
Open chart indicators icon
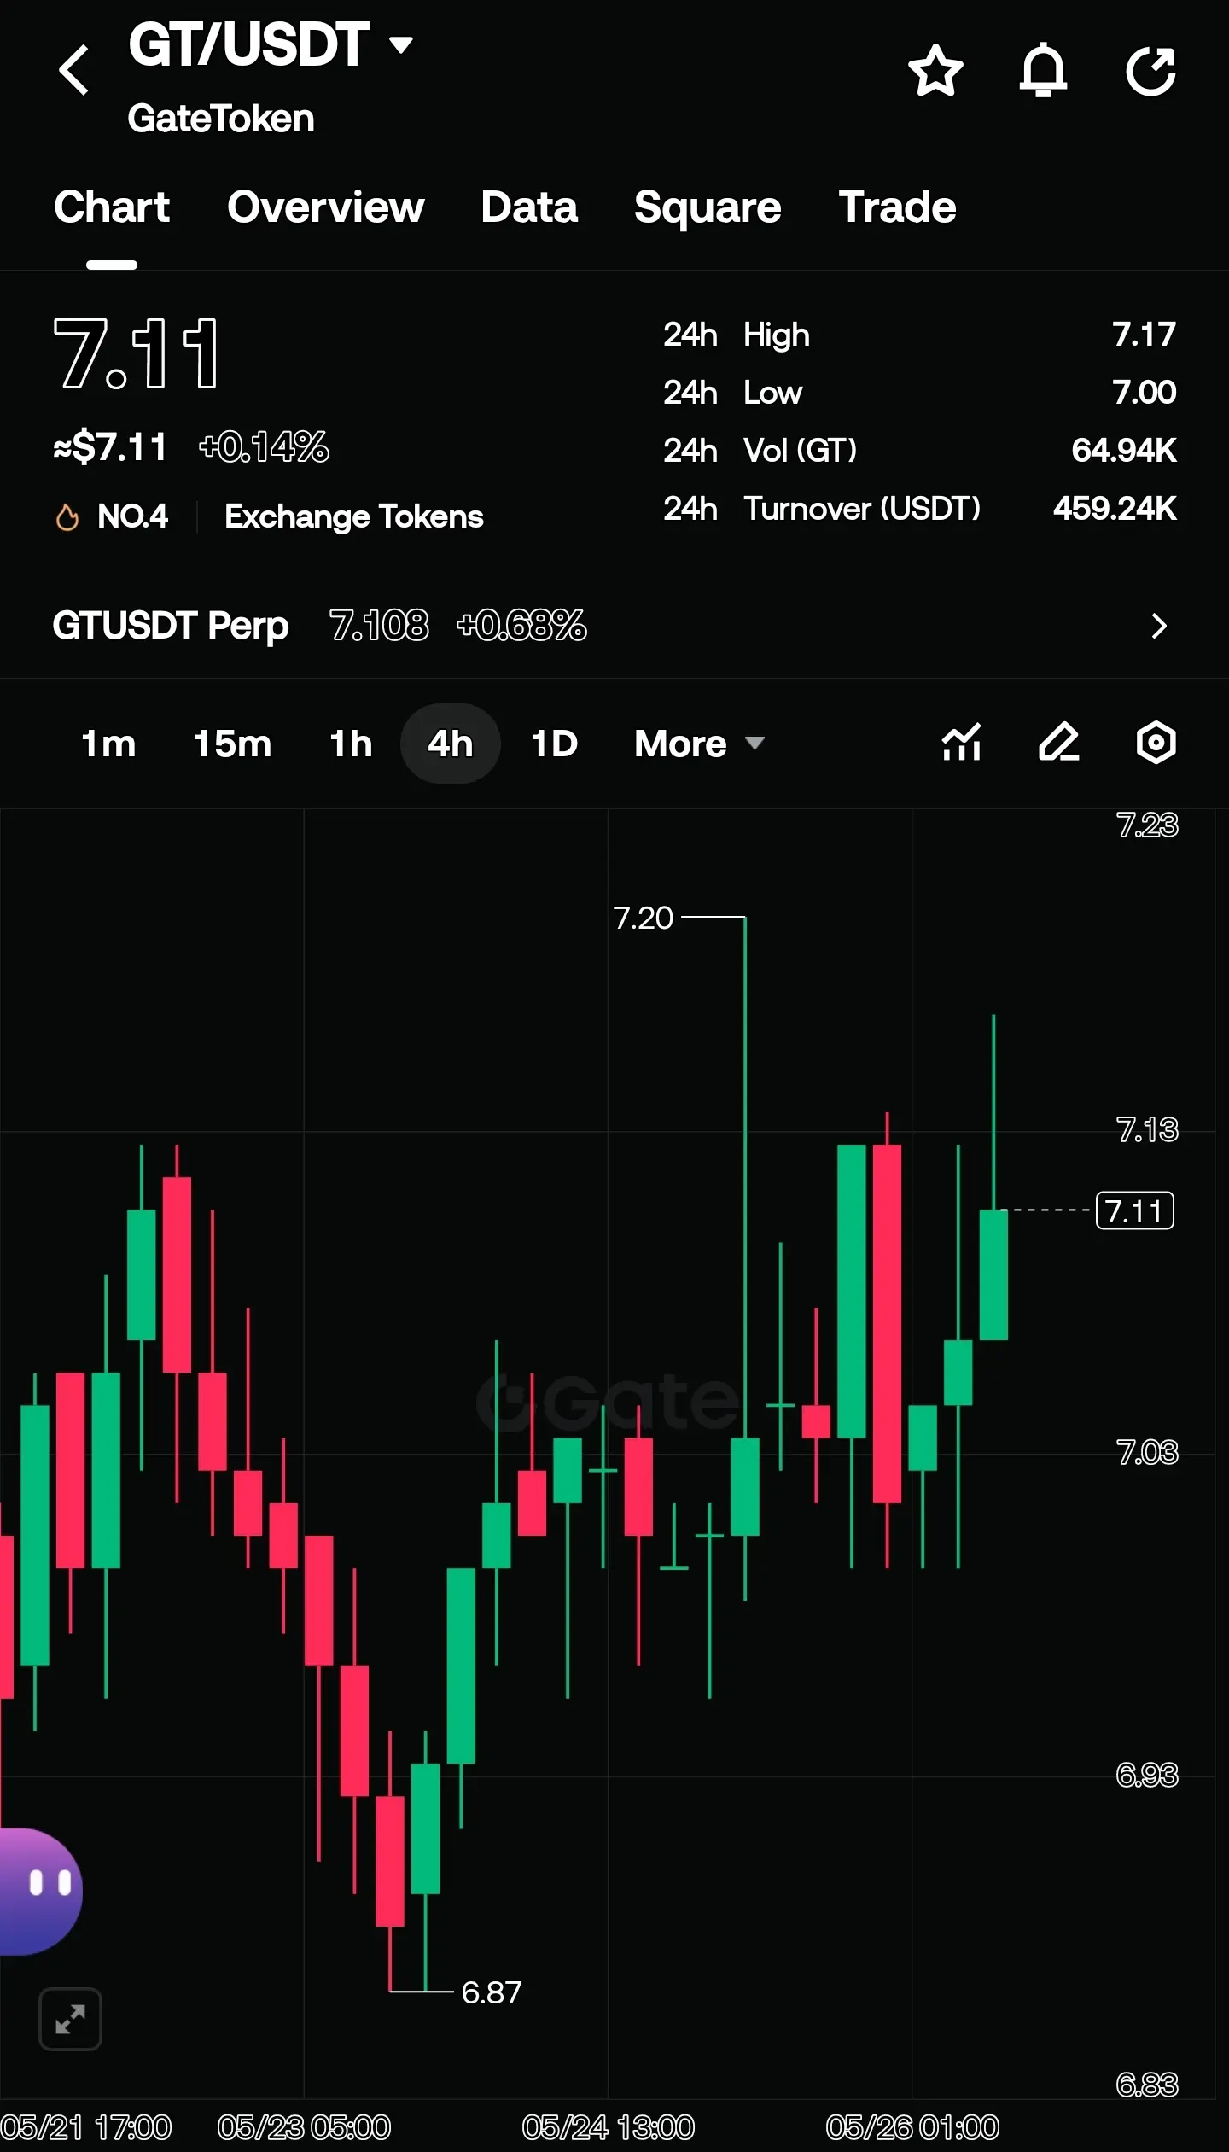click(x=961, y=743)
